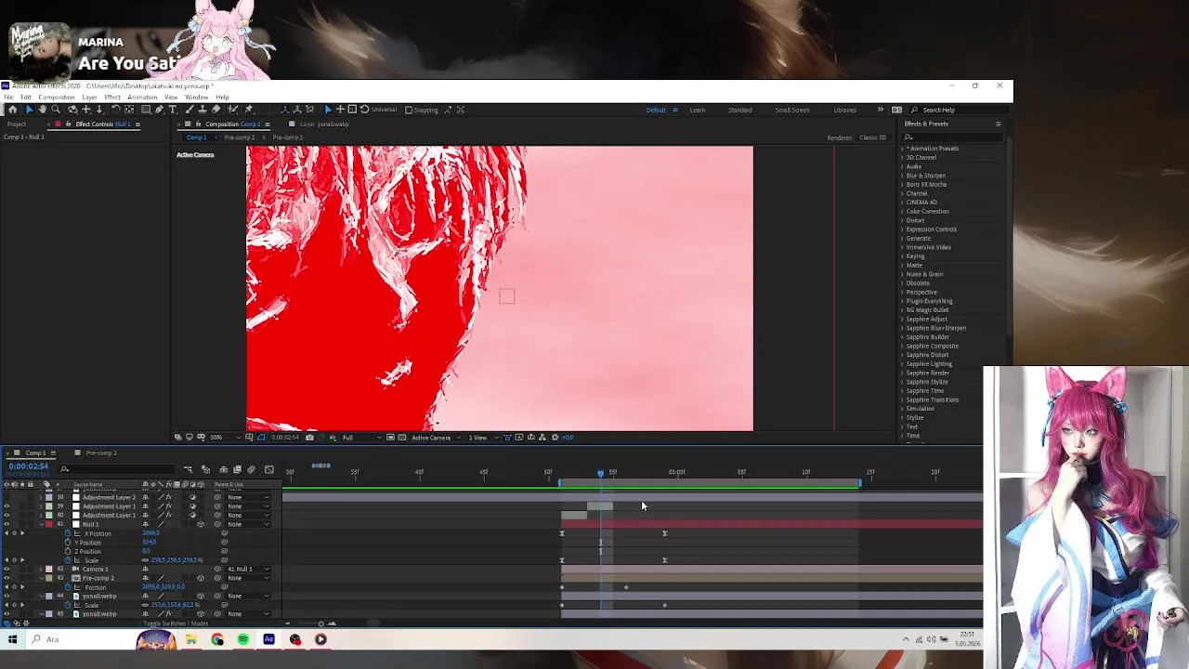The width and height of the screenshot is (1189, 669).
Task: Click the Pre-comp 2 breadcrumb in viewer
Action: 239,138
